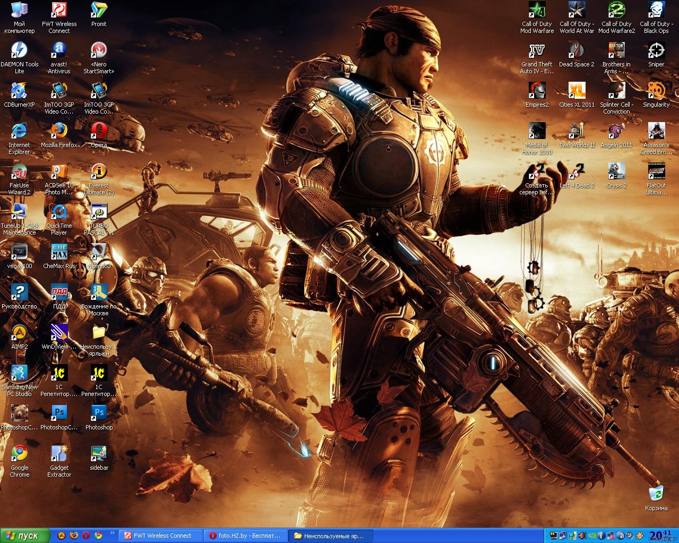The width and height of the screenshot is (679, 543).
Task: Open the Photoshop desktop shortcut
Action: coord(99,417)
